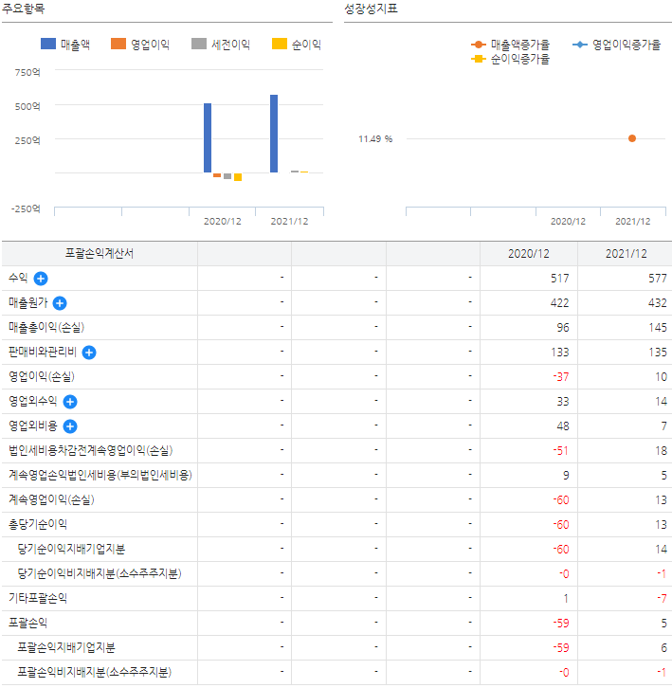Expand the 영업외수익 row plus icon
The image size is (672, 688).
[x=70, y=402]
